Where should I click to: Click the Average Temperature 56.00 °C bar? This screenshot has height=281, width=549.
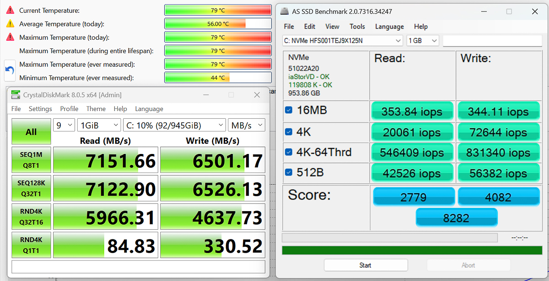218,24
